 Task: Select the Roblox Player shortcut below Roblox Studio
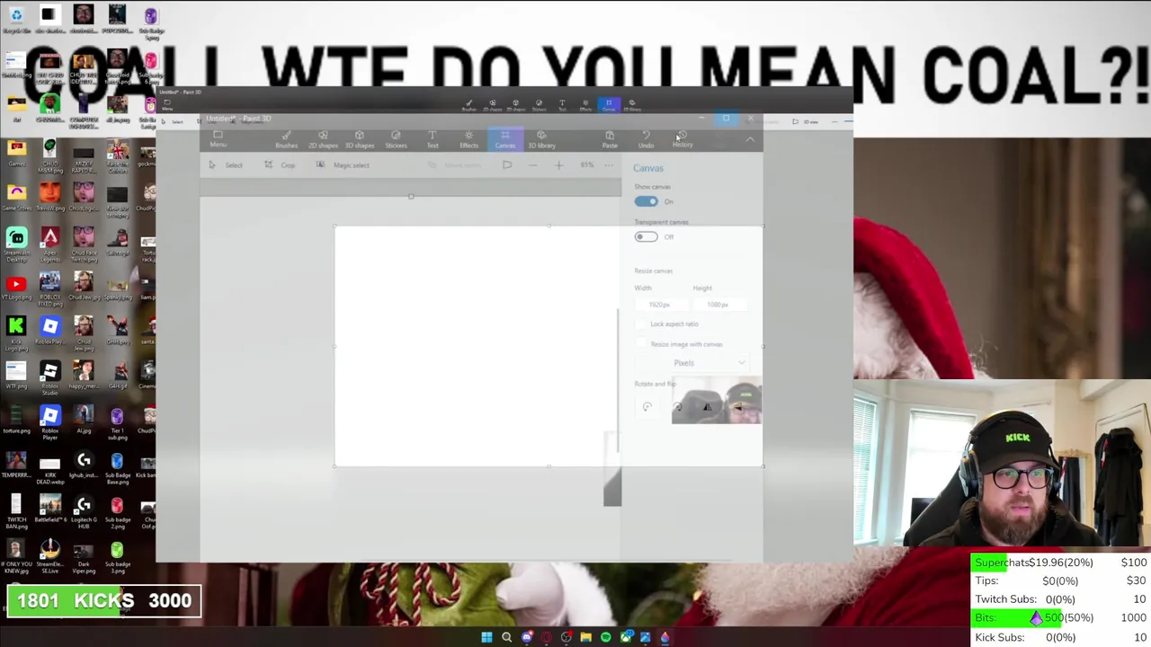[49, 421]
